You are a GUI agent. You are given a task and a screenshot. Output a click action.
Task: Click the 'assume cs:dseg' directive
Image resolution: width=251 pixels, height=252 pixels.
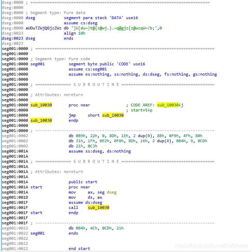point(81,23)
